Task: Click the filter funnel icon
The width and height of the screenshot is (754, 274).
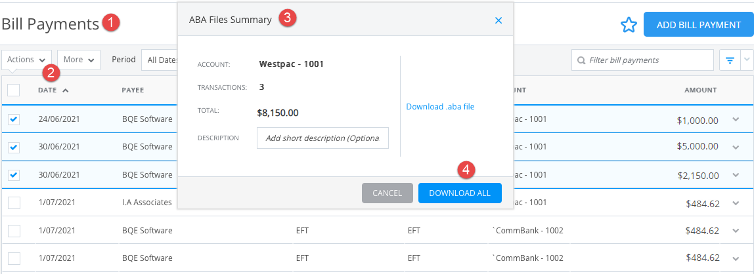Action: [x=730, y=60]
